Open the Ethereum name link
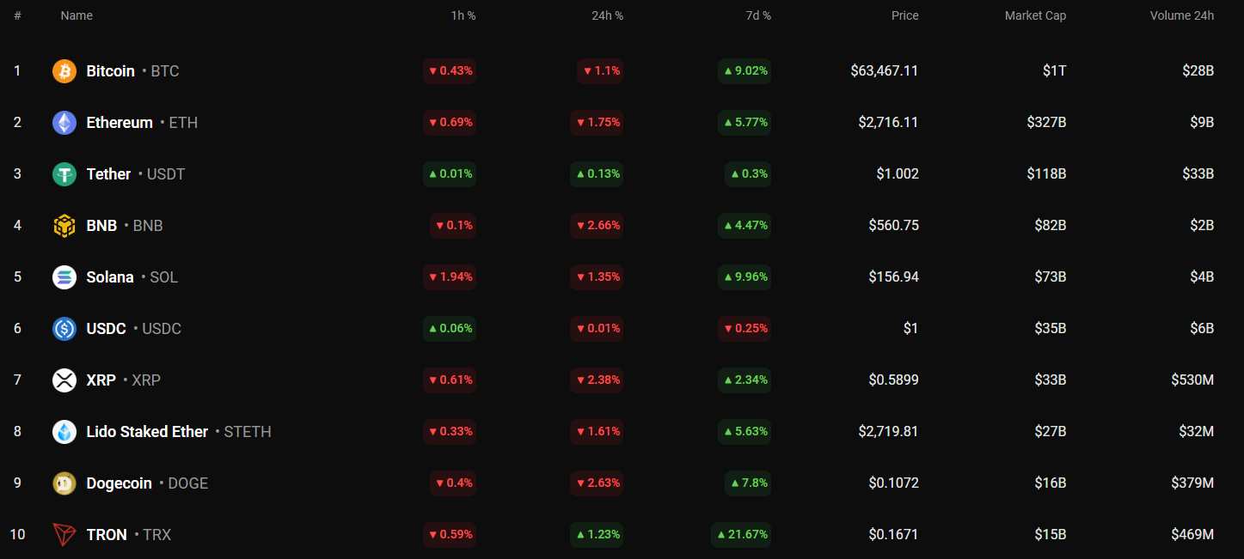1244x559 pixels. 119,123
